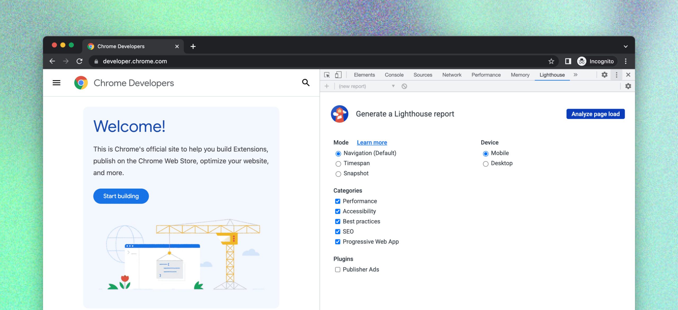
Task: Click the clear all reports icon
Action: point(404,86)
